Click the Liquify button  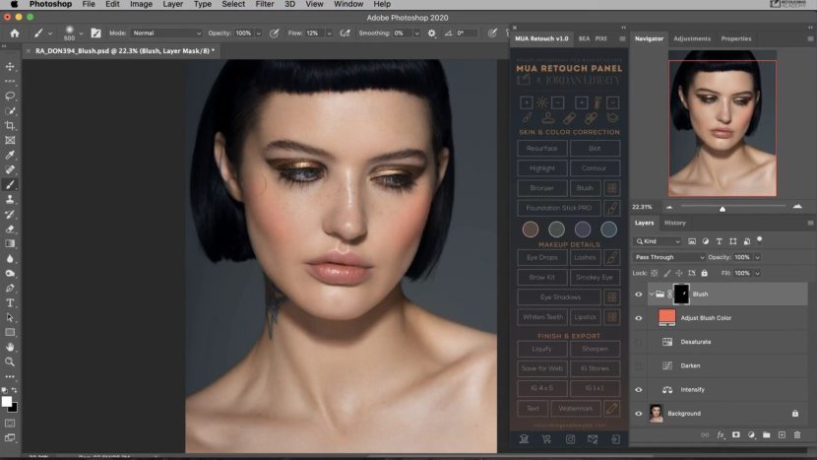coord(542,349)
